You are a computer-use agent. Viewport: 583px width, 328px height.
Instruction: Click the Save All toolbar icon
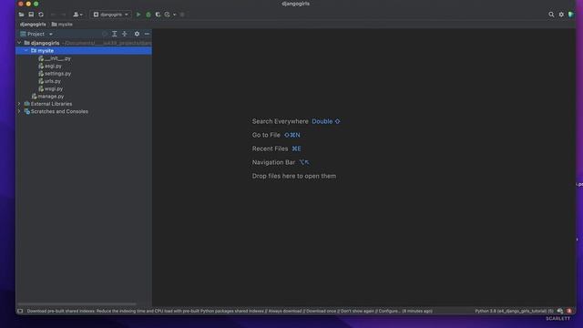(x=31, y=15)
